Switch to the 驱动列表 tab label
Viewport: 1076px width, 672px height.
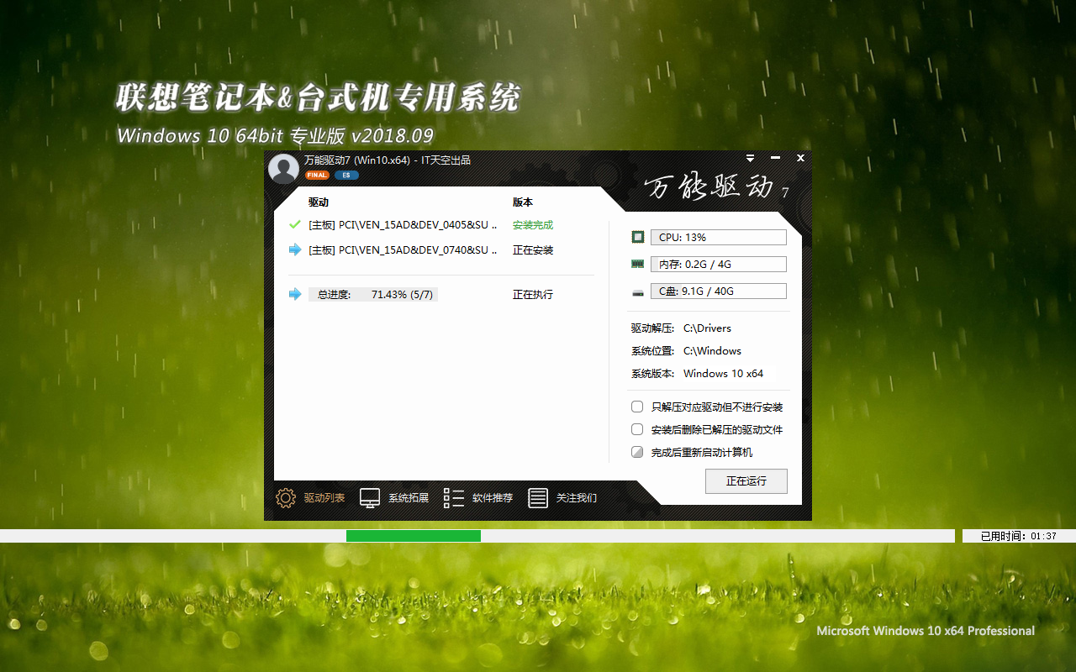324,498
